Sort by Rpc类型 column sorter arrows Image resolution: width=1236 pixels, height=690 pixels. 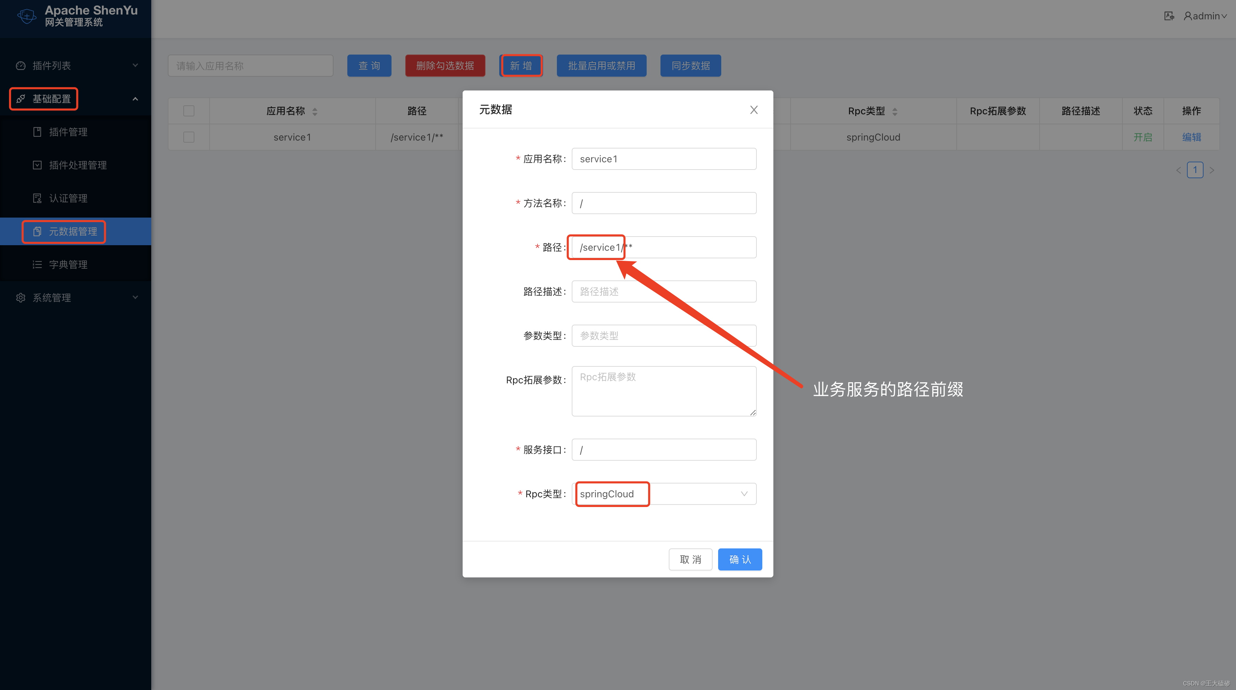[895, 111]
